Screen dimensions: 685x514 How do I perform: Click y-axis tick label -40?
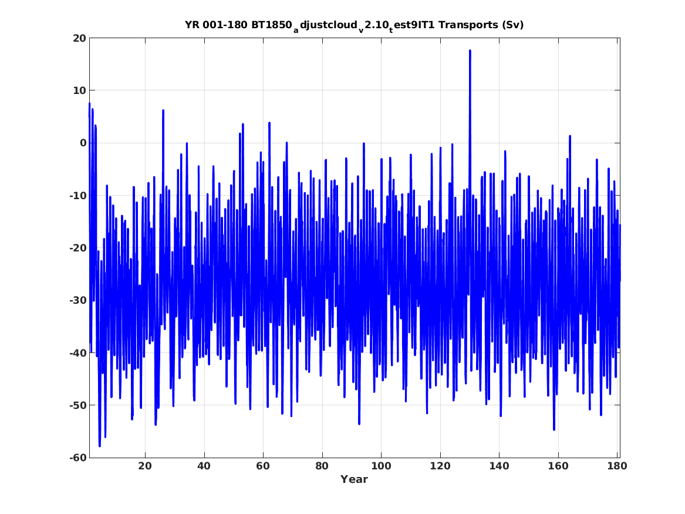77,352
